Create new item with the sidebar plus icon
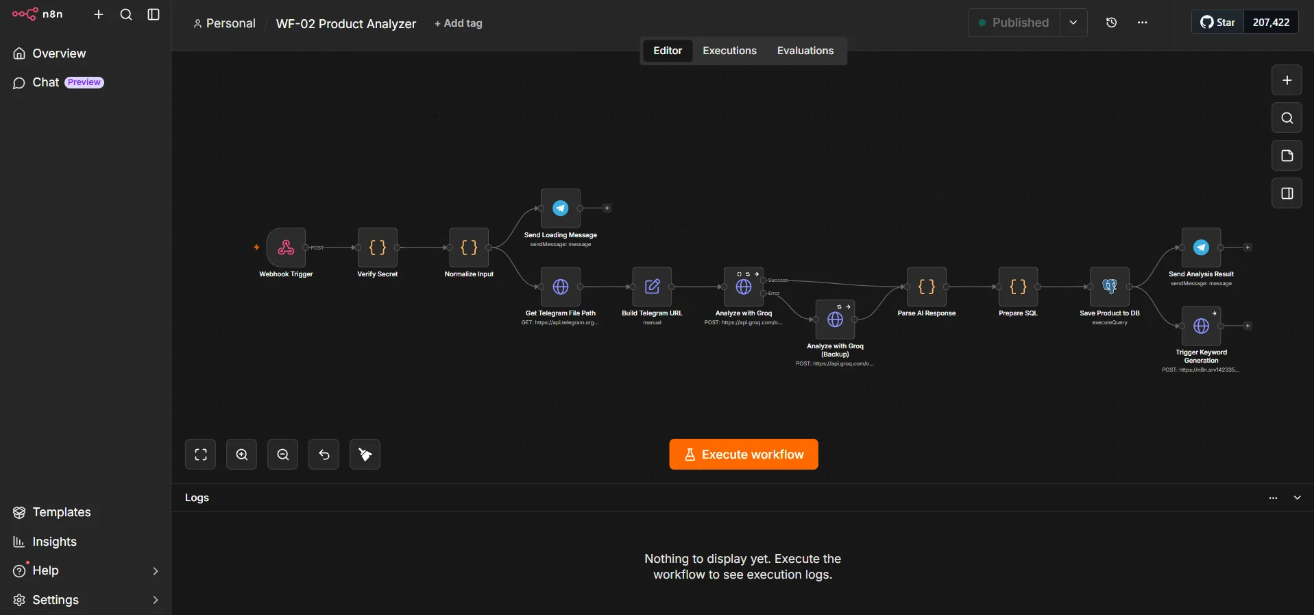This screenshot has height=615, width=1314. point(99,14)
